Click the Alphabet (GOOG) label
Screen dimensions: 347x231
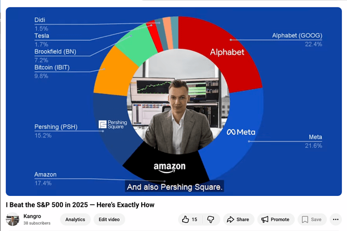297,35
